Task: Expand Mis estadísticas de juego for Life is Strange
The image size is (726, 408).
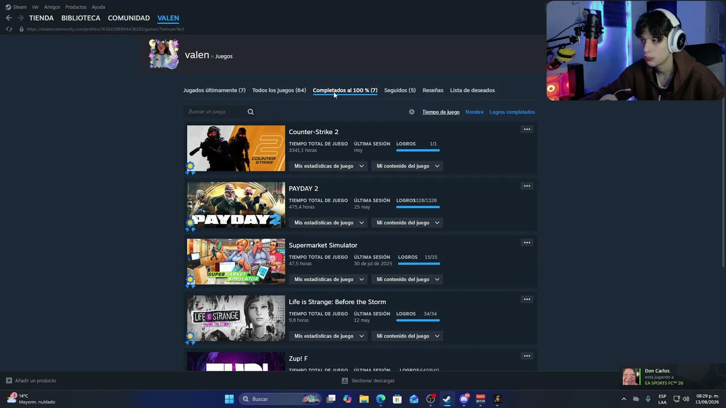Action: (x=329, y=336)
